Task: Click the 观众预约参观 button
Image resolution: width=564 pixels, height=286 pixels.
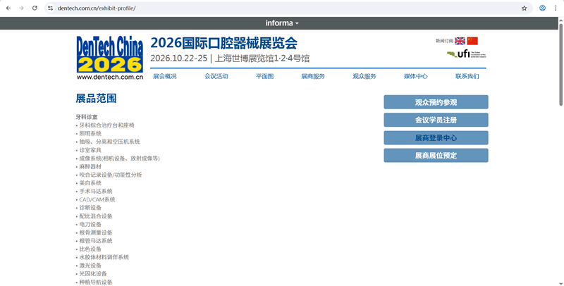Action: click(436, 102)
